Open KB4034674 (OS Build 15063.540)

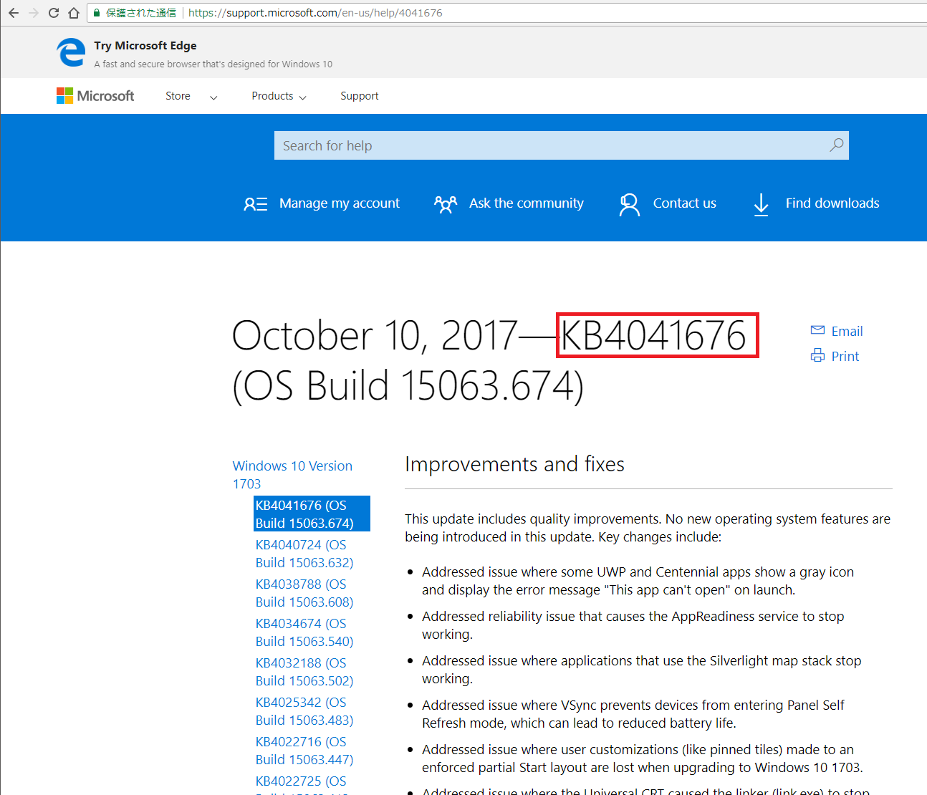click(304, 632)
